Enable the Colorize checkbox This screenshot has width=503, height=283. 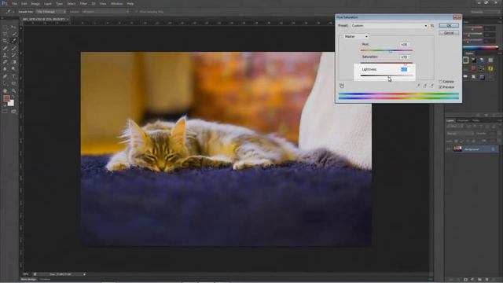point(440,82)
